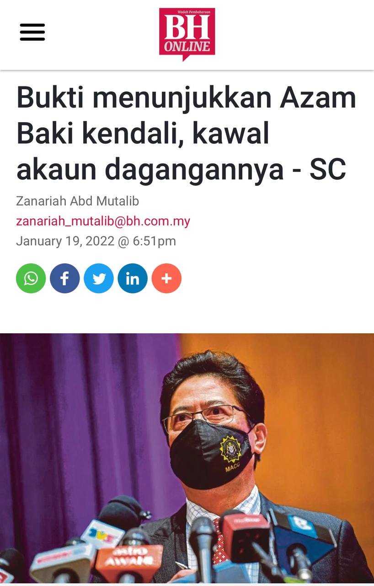
Task: Expand more sharing options plus icon
Action: click(166, 278)
